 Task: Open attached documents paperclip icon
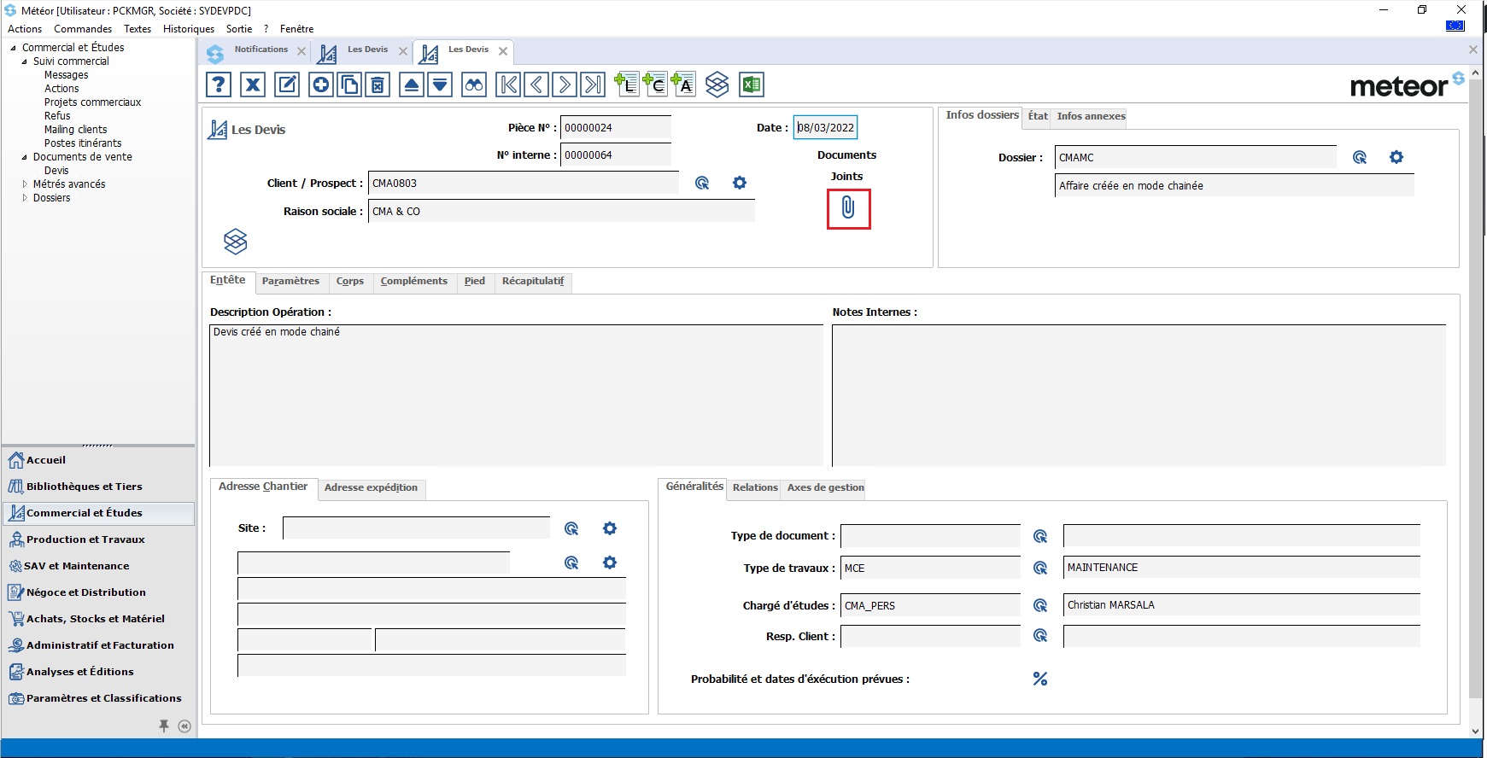pyautogui.click(x=848, y=208)
